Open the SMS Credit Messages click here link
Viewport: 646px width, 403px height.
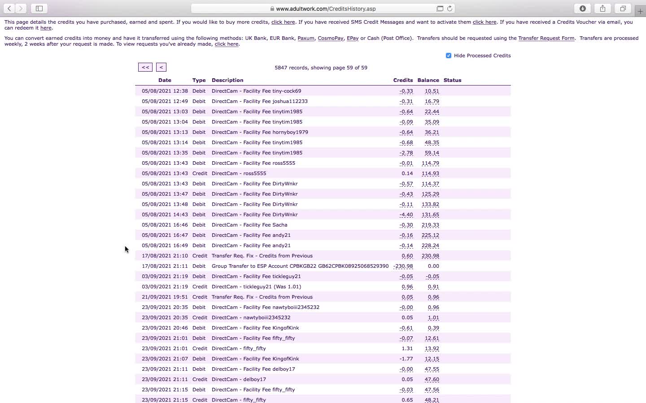click(484, 22)
